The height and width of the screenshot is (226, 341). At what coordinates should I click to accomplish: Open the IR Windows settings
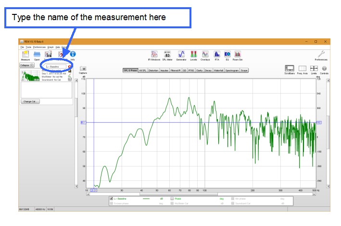(154, 54)
